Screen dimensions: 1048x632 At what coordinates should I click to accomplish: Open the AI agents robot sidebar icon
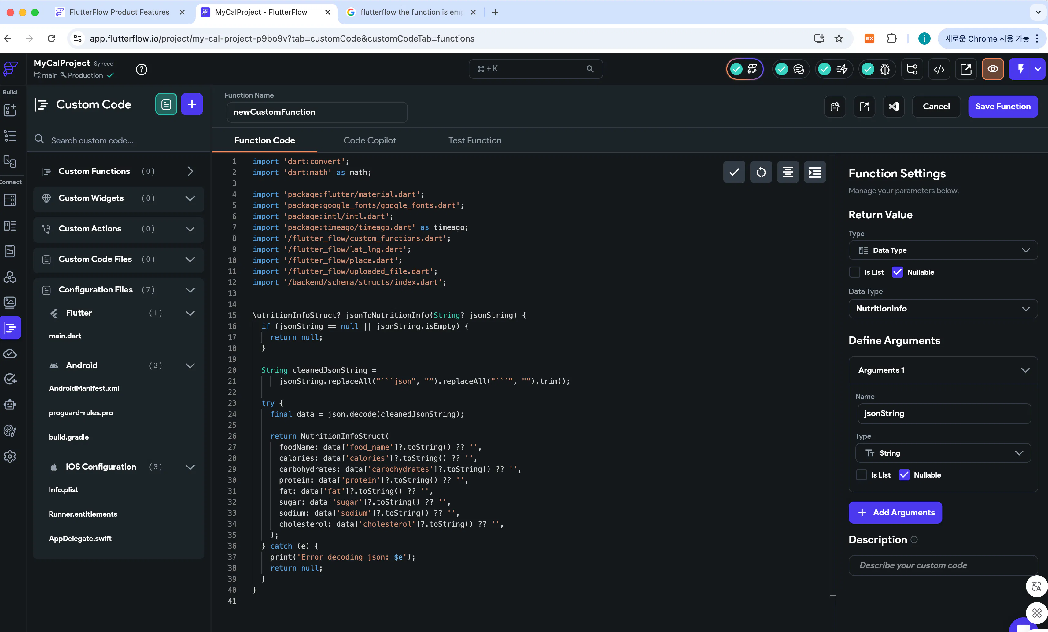point(10,405)
